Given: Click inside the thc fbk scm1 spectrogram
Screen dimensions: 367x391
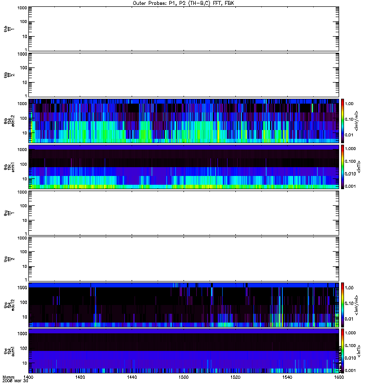Looking at the screenshot, I should pyautogui.click(x=184, y=351).
